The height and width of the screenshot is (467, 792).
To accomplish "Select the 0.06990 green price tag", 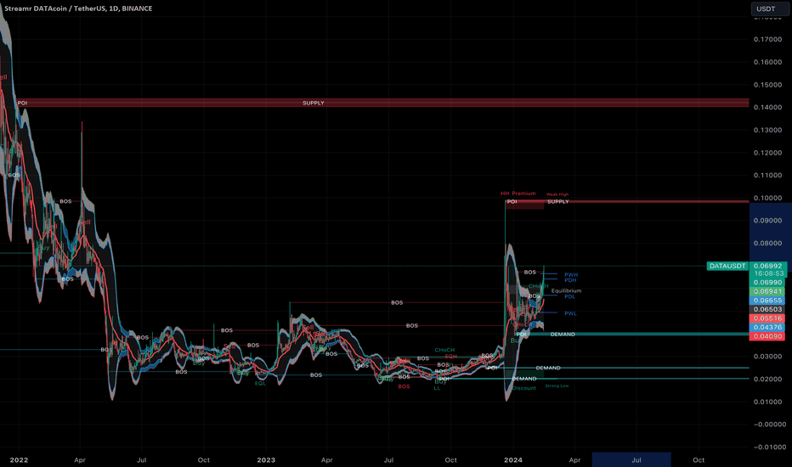I will click(767, 282).
